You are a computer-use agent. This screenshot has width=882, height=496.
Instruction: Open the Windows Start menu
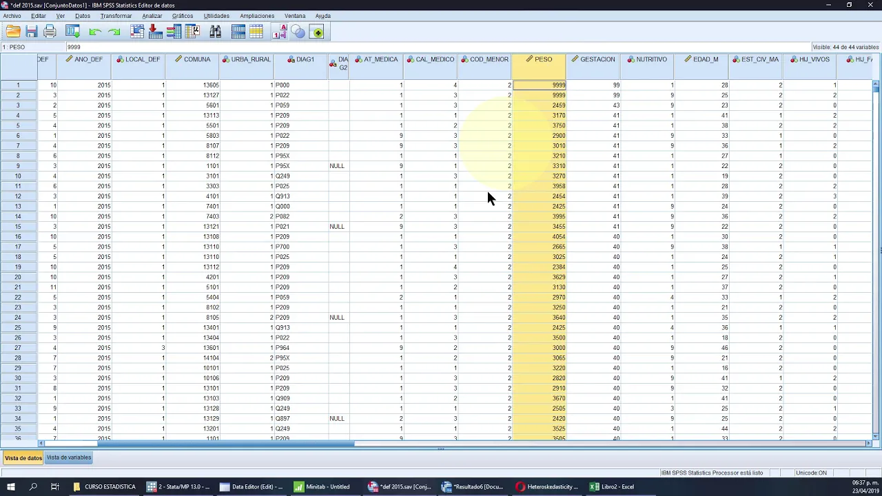coord(12,486)
